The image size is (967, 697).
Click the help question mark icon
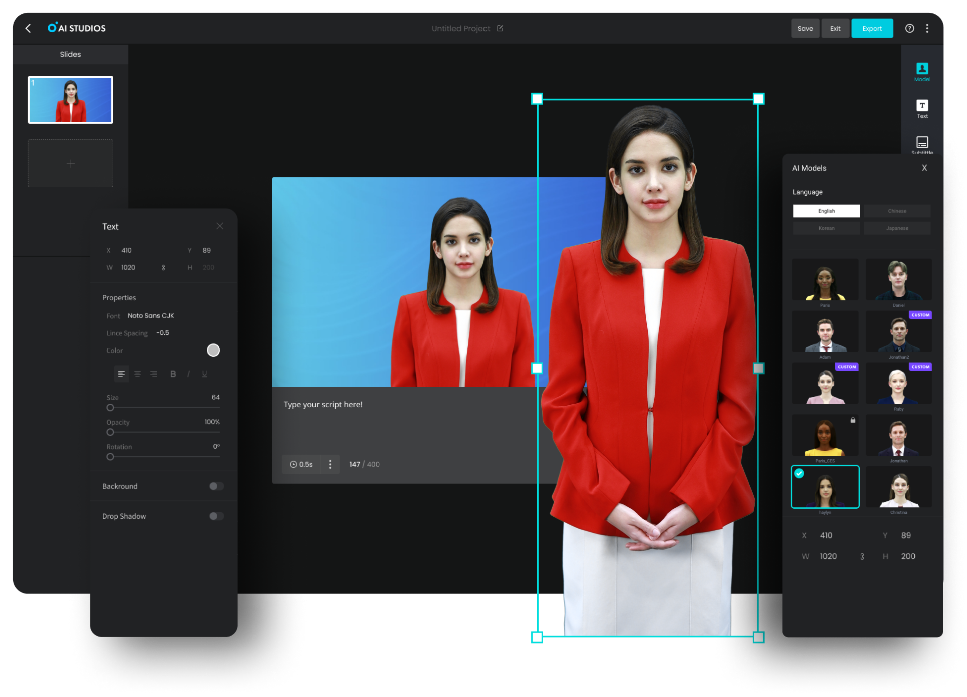click(909, 29)
